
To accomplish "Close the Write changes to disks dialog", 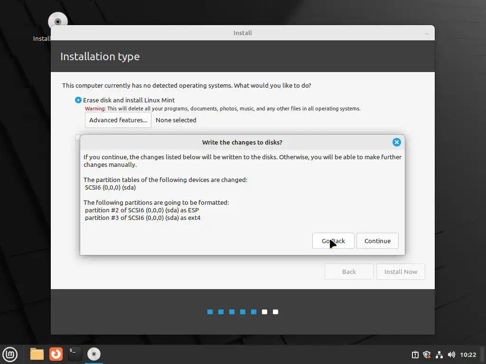I will point(396,142).
